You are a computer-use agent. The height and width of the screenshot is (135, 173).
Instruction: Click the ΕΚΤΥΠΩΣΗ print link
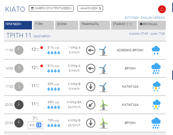click(132, 18)
